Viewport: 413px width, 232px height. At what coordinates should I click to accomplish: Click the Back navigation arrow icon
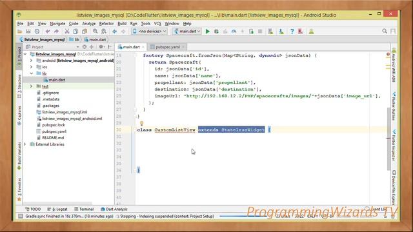[x=115, y=32]
